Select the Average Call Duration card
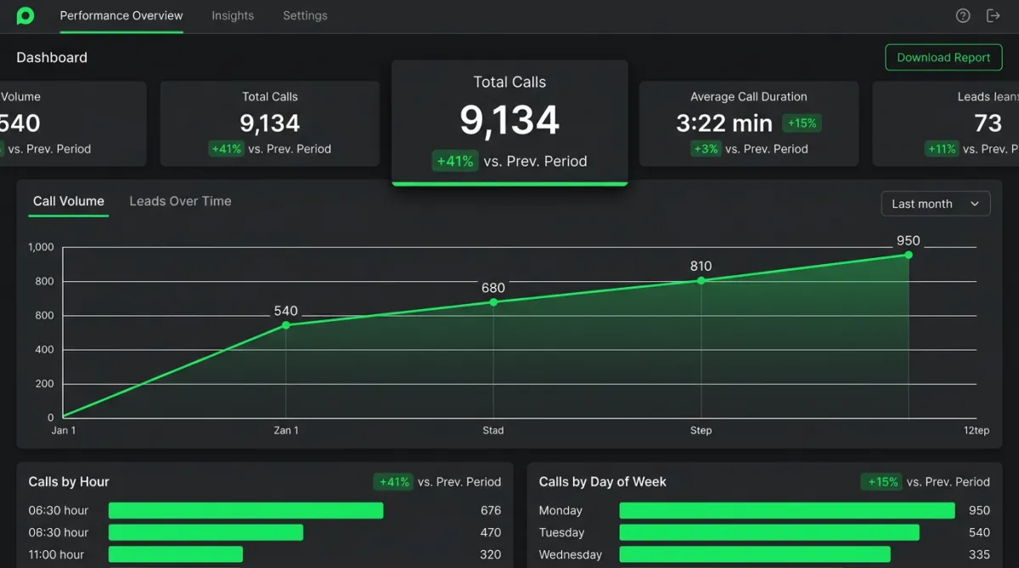Screen dimensions: 1019x568 coord(749,123)
